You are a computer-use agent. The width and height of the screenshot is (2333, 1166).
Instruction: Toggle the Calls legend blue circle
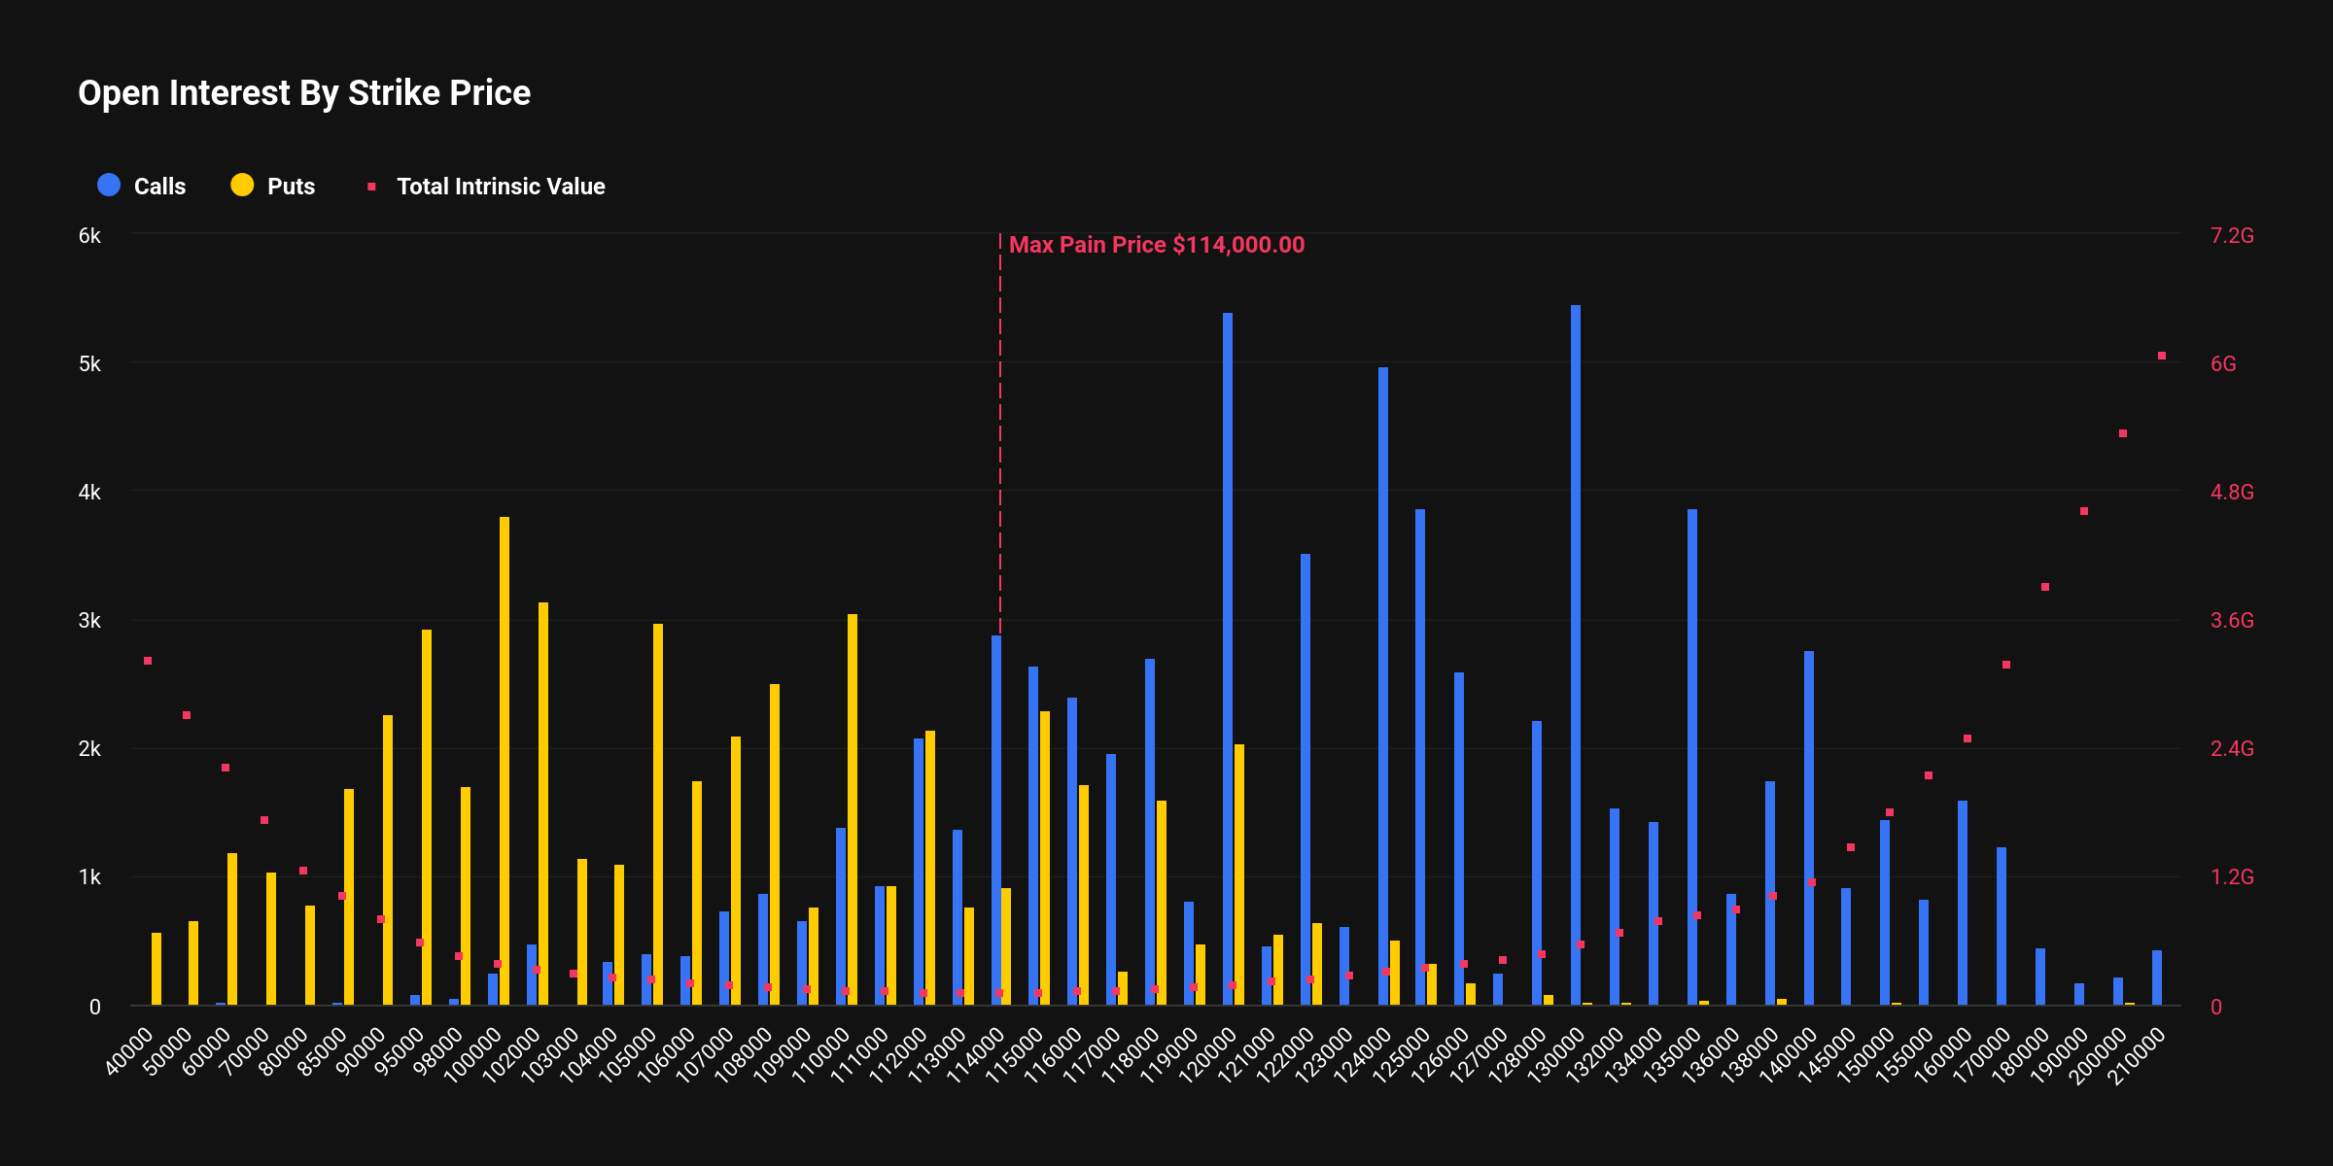tap(109, 186)
